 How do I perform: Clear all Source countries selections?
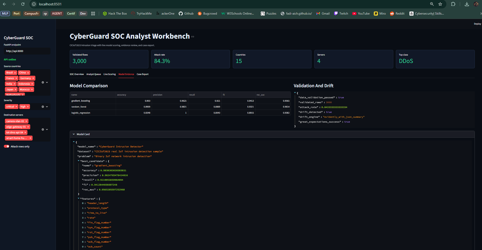pyautogui.click(x=43, y=82)
